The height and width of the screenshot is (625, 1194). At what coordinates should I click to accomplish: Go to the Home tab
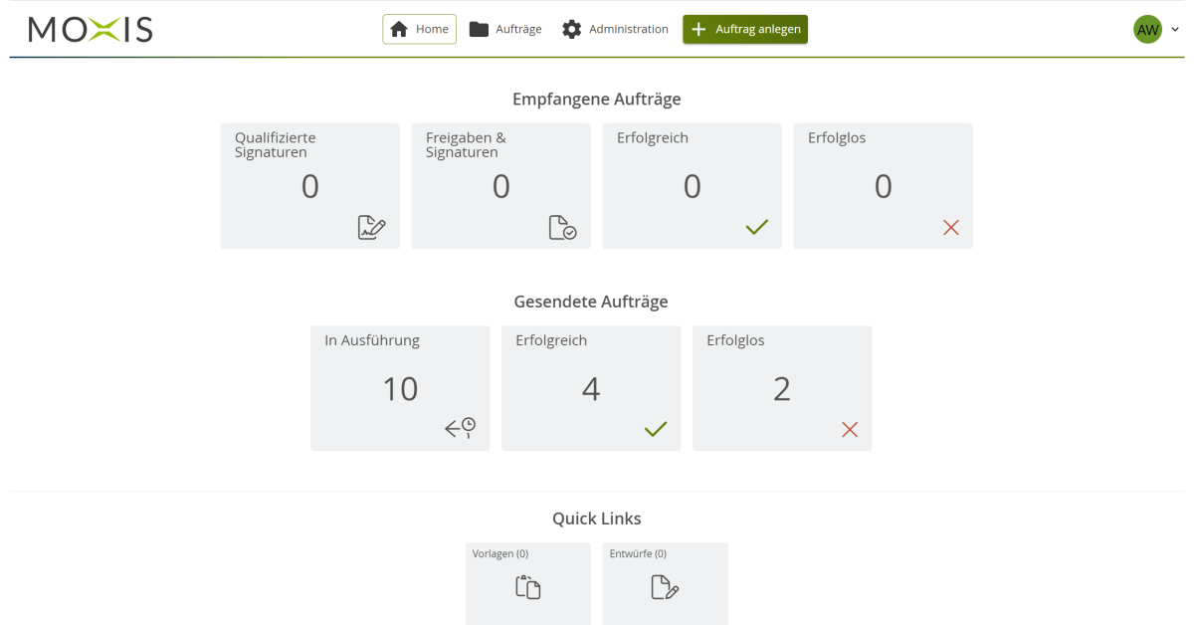[x=420, y=29]
